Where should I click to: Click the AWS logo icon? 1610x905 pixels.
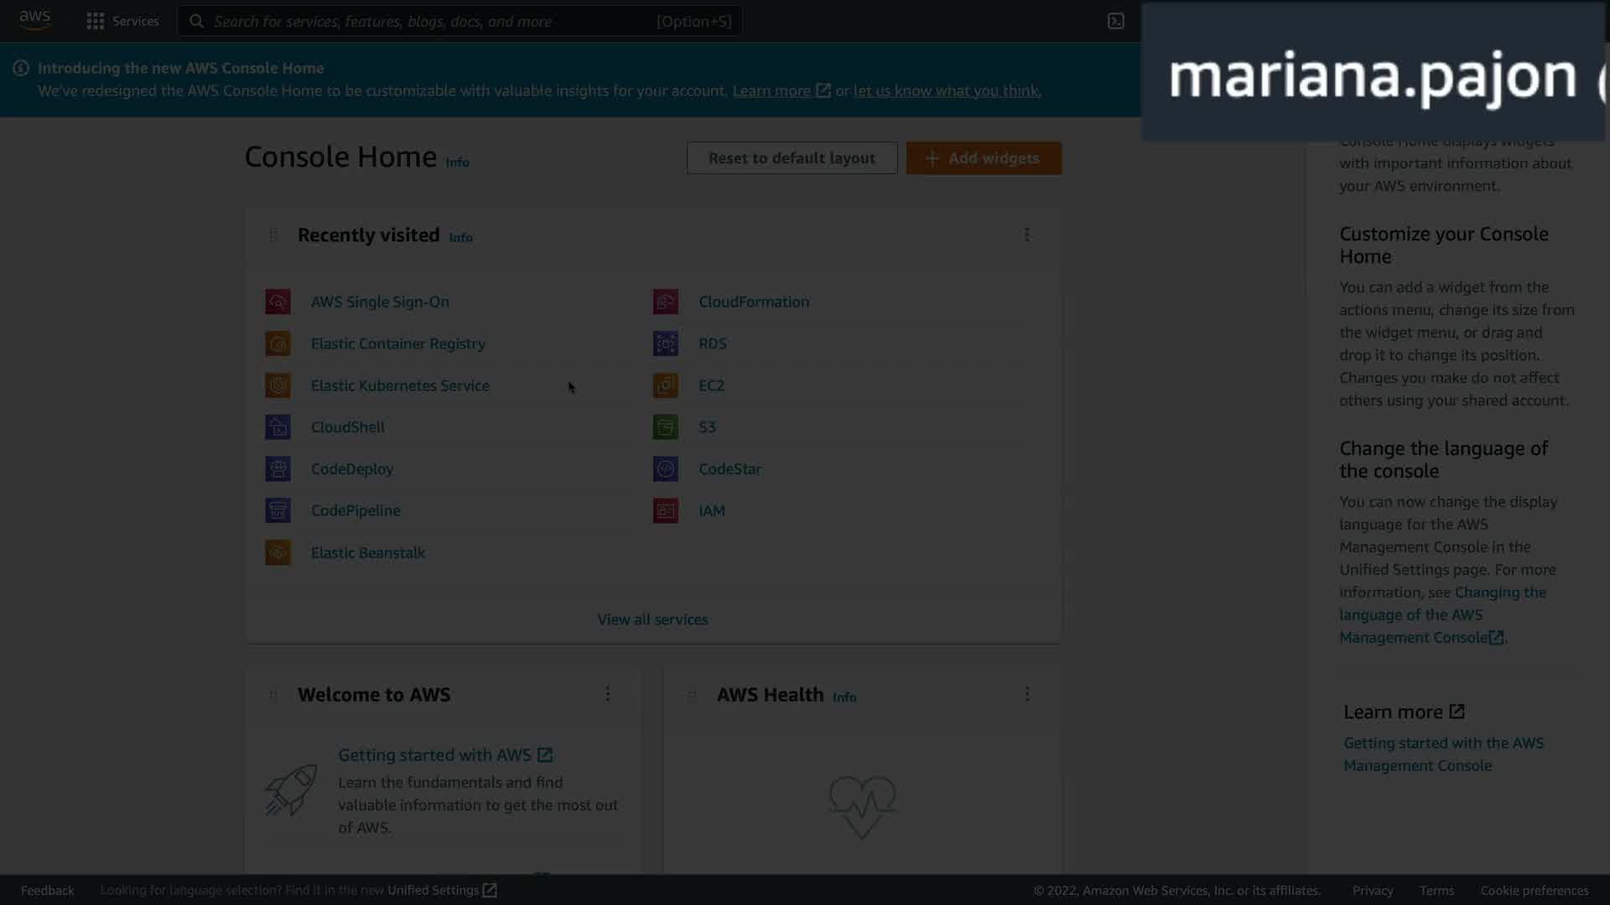(x=35, y=20)
